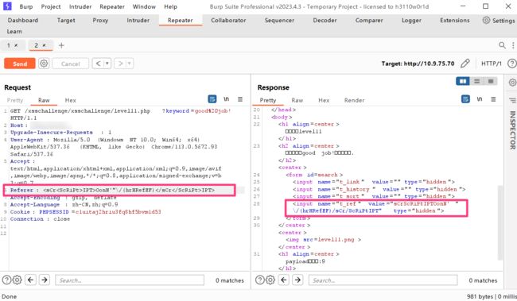The height and width of the screenshot is (301, 517).
Task: Edit target with the pencil icon
Action: 465,64
